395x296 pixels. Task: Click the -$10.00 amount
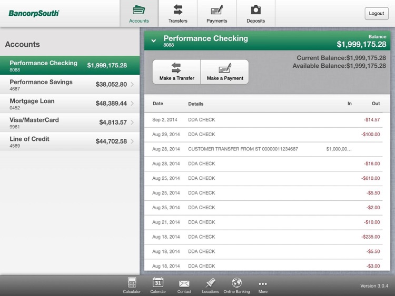(372, 222)
